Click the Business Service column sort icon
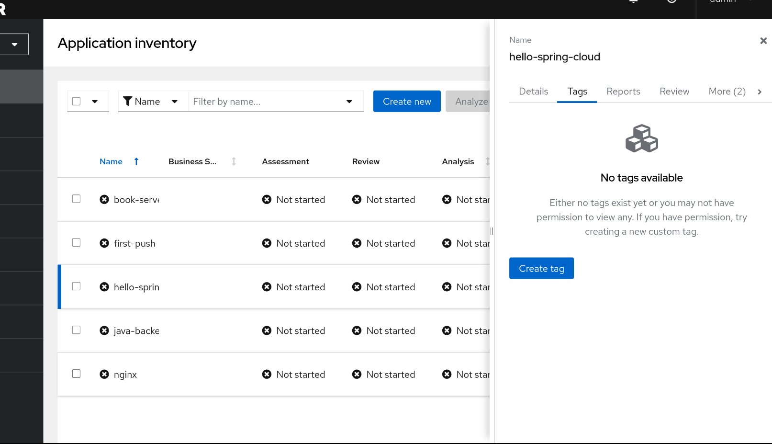This screenshot has height=444, width=772. tap(234, 161)
